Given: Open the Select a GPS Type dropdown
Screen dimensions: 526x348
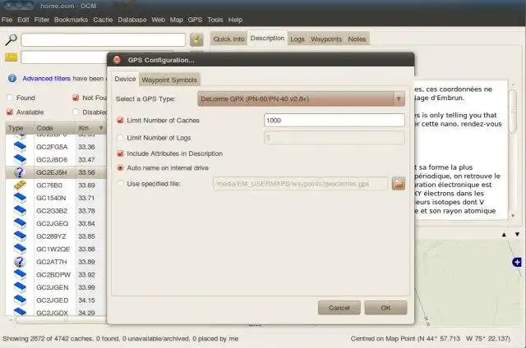Looking at the screenshot, I should point(302,98).
